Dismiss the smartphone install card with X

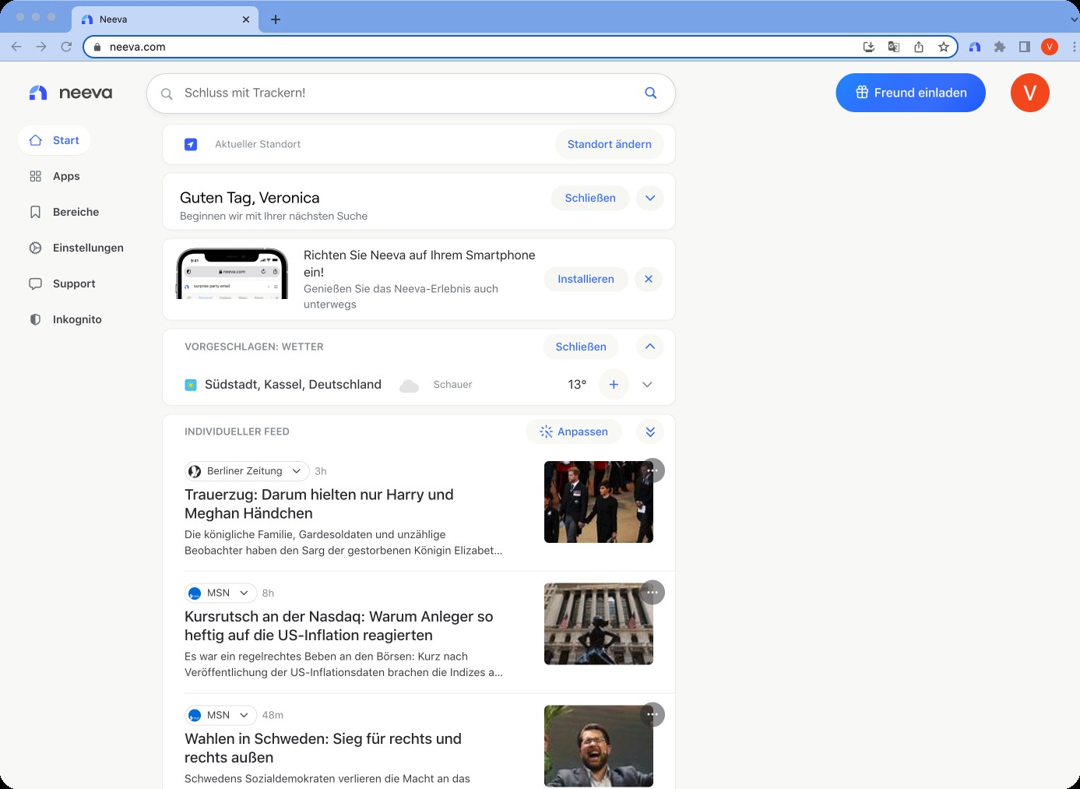649,279
